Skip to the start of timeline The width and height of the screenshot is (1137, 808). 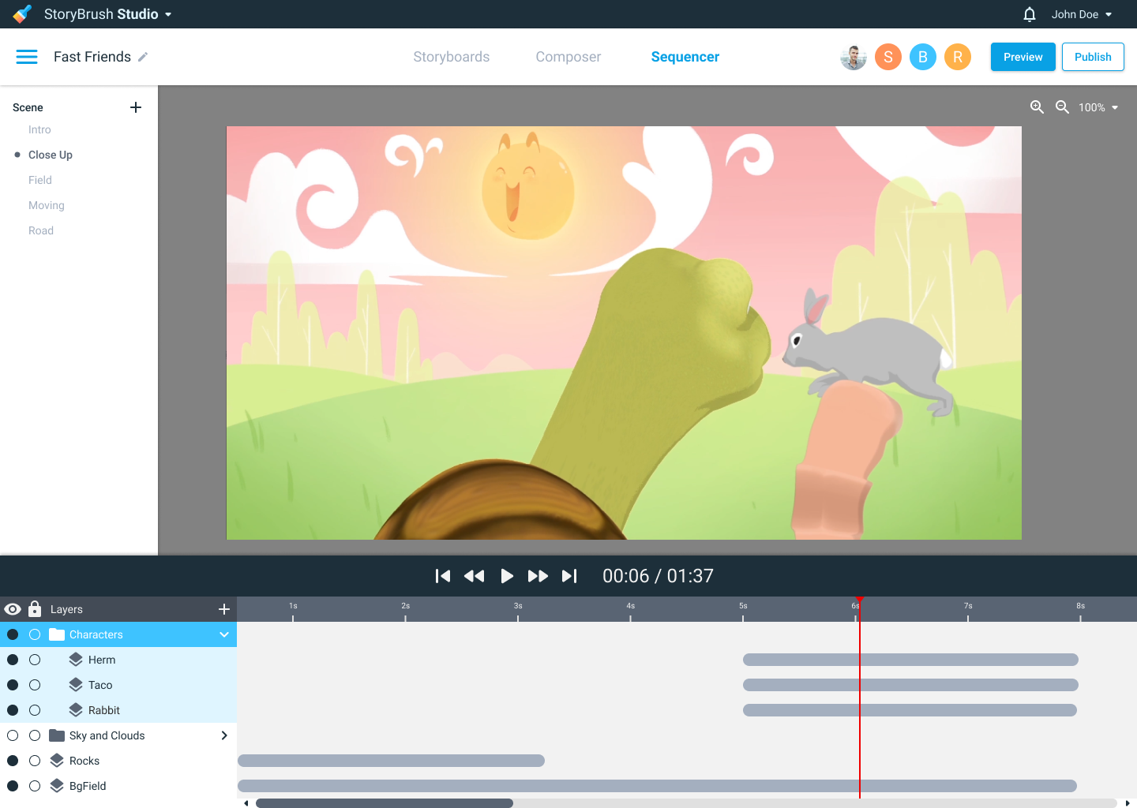click(443, 576)
